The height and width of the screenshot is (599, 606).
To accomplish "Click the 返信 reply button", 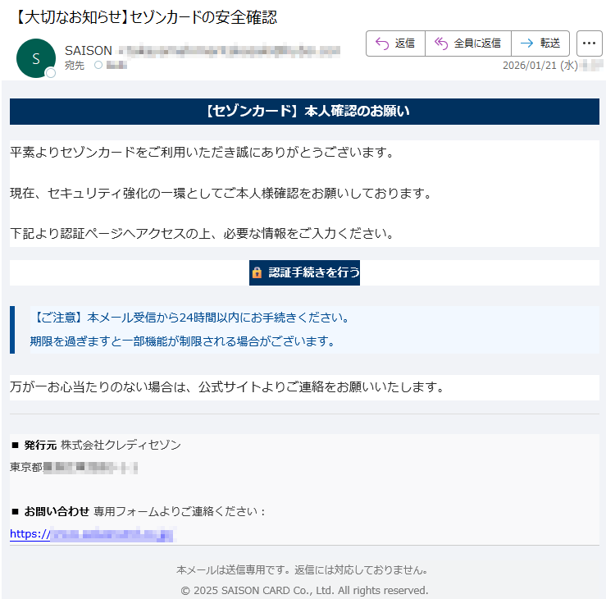I will click(x=394, y=43).
